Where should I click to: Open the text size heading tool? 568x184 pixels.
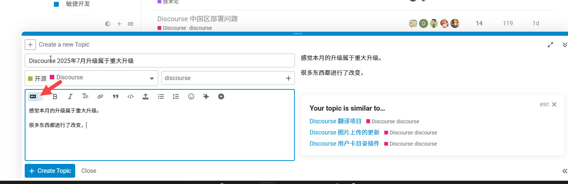point(85,97)
